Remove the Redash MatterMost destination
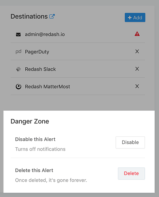Image resolution: width=159 pixels, height=197 pixels. pyautogui.click(x=137, y=86)
